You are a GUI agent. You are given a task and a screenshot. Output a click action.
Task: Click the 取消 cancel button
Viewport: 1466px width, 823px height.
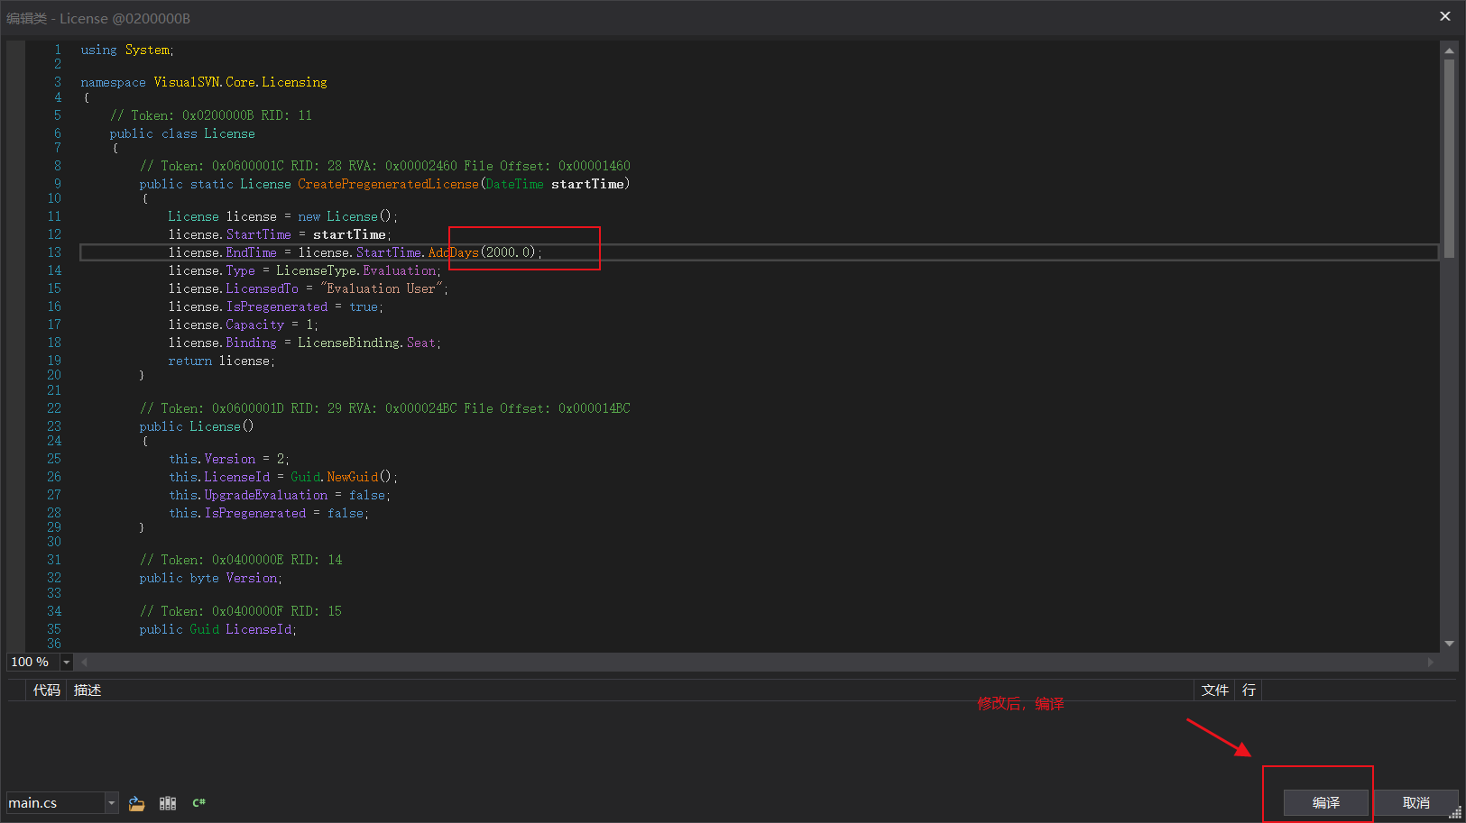click(1415, 803)
